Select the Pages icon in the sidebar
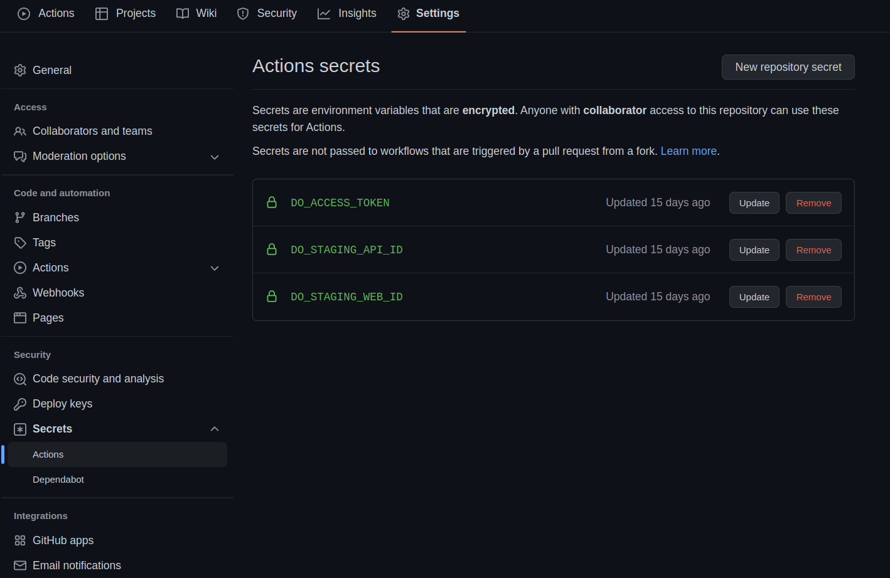 tap(19, 317)
